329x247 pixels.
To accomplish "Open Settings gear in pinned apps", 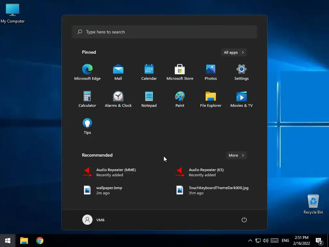I will [242, 72].
